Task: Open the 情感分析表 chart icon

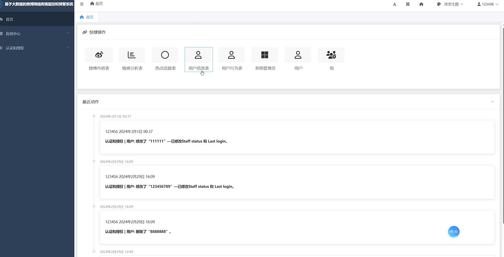Action: click(132, 55)
